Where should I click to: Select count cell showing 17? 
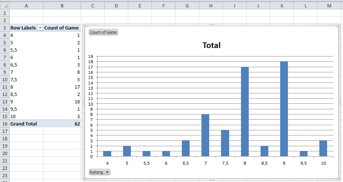(x=62, y=87)
